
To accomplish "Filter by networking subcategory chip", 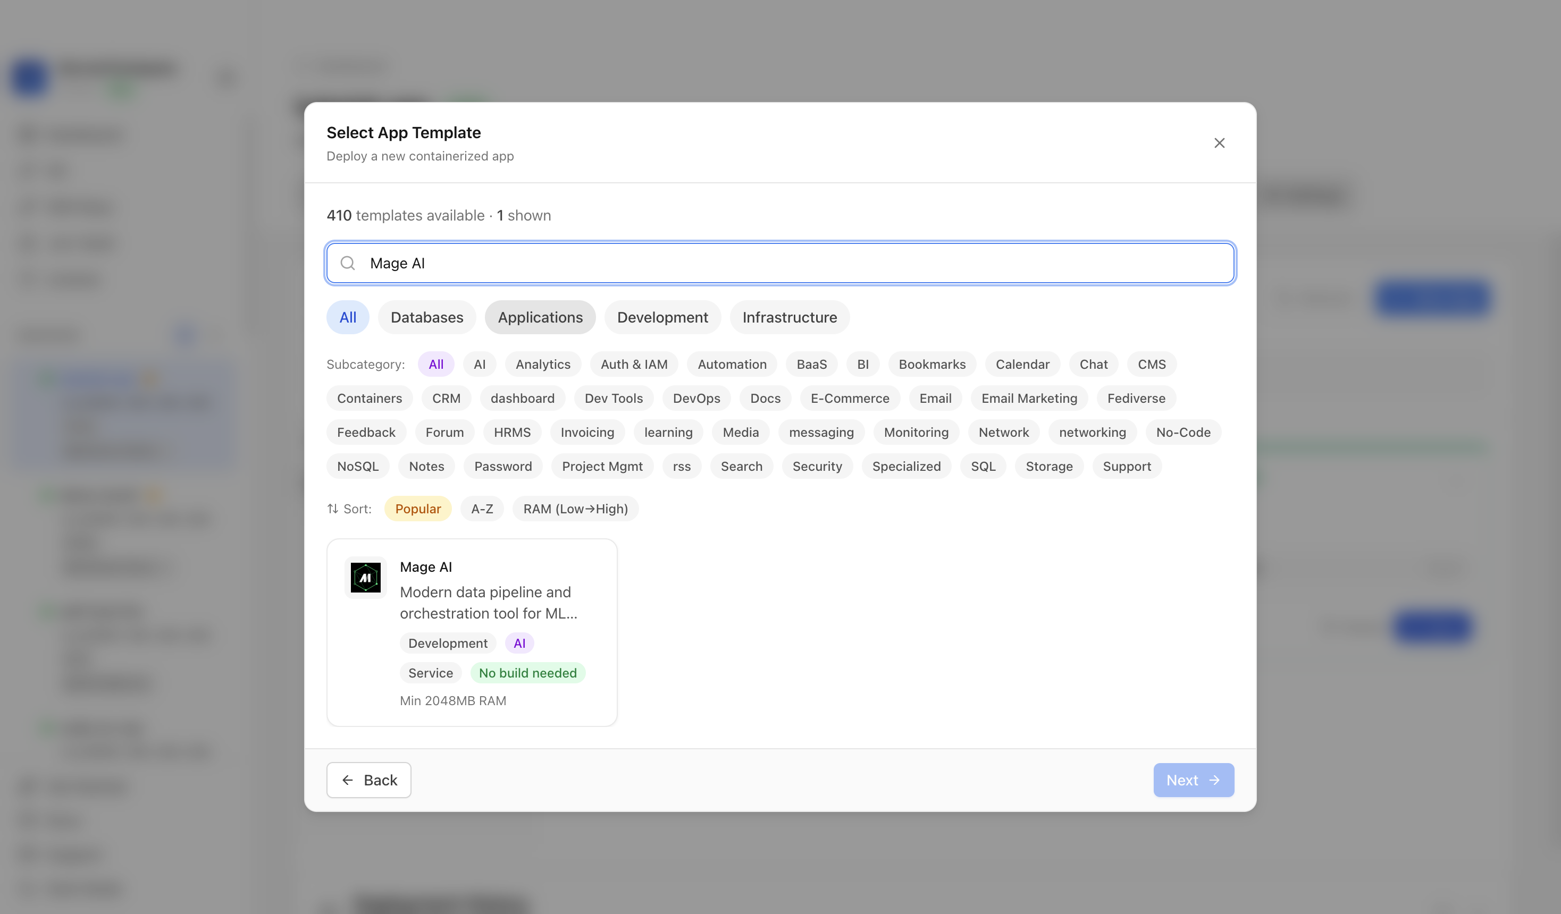I will [x=1092, y=432].
